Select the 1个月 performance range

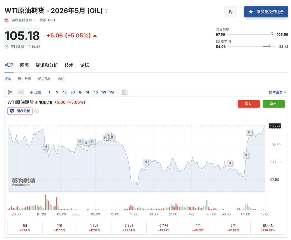(x=94, y=228)
